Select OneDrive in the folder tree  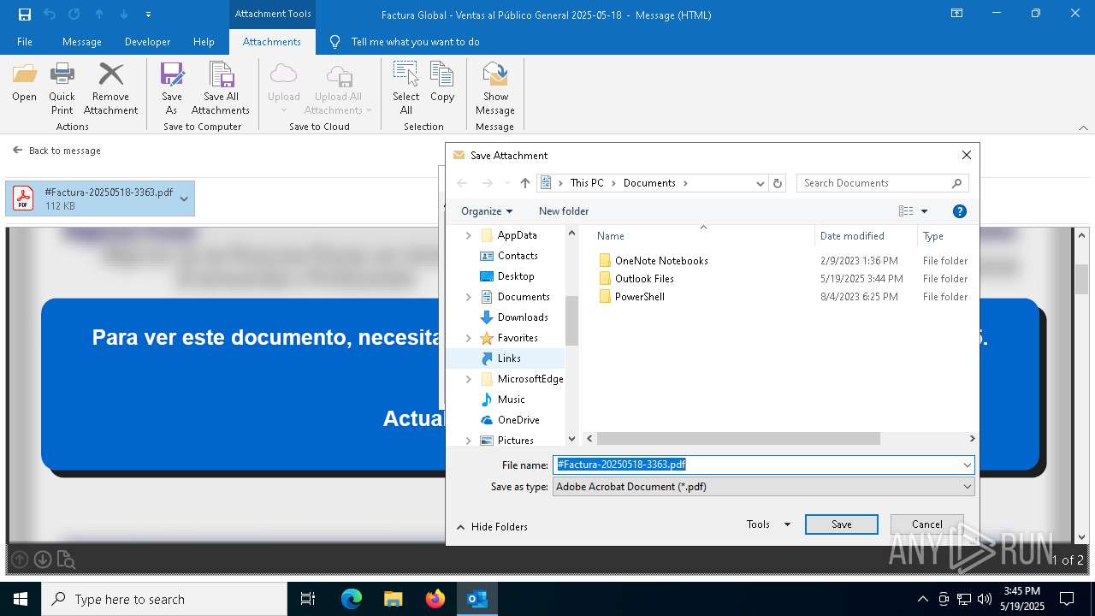518,420
